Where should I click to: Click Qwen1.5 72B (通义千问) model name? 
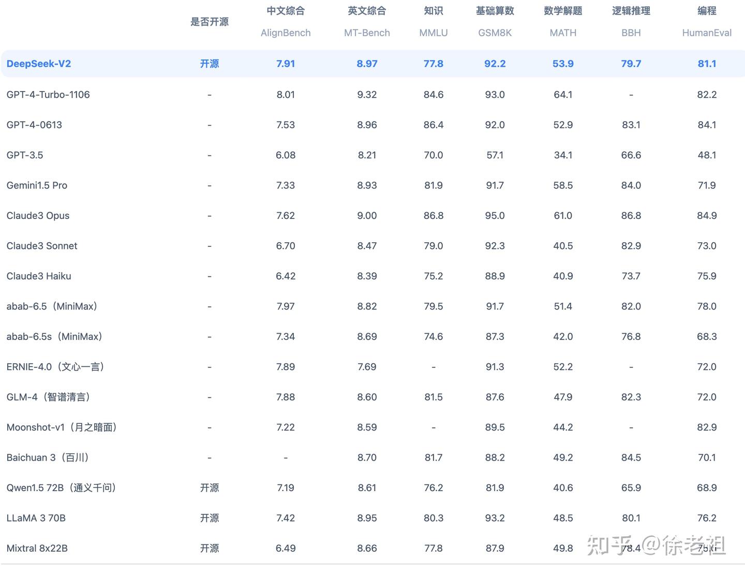[62, 488]
